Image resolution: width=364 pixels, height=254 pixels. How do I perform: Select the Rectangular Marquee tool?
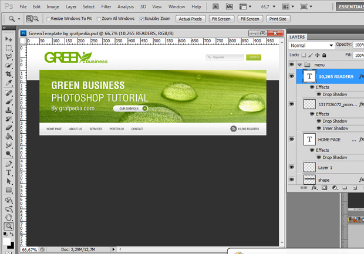coord(9,48)
